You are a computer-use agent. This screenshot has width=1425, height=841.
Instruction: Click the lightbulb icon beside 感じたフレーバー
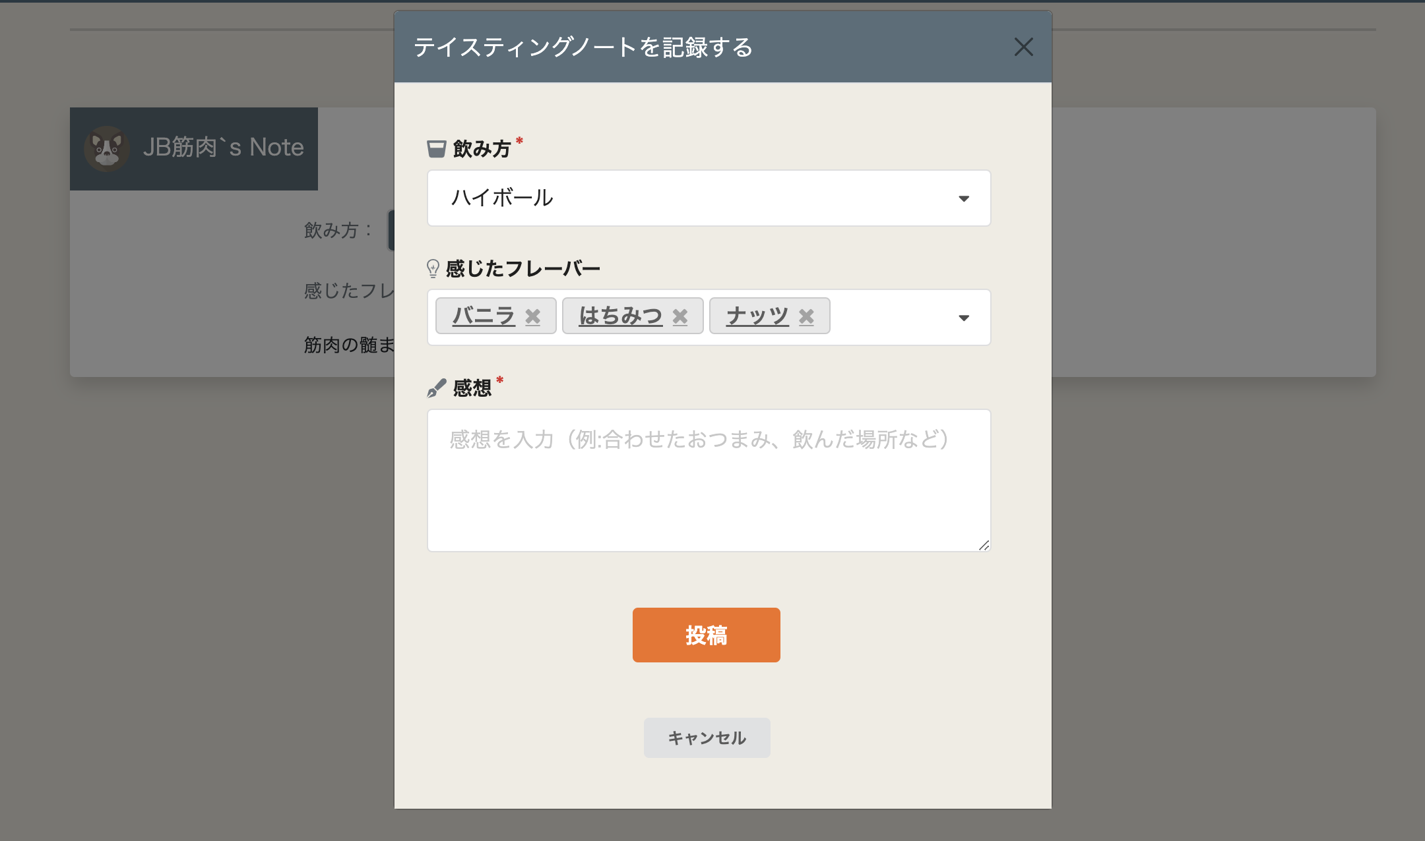click(x=433, y=268)
